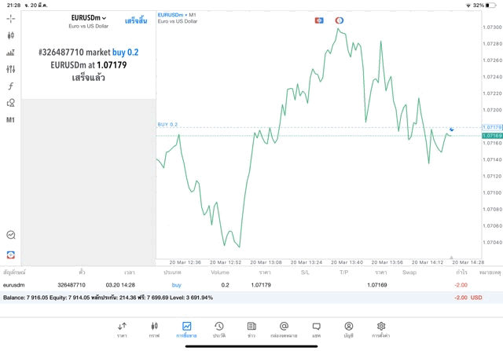Image resolution: width=503 pixels, height=351 pixels.
Task: Open the settings gear tab
Action: 381,330
